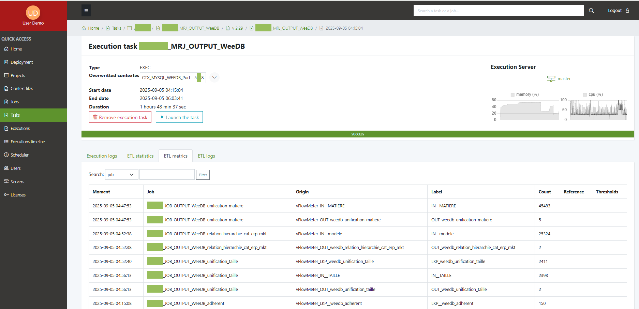The width and height of the screenshot is (639, 309).
Task: Switch to the ETL statistics tab
Action: (140, 156)
